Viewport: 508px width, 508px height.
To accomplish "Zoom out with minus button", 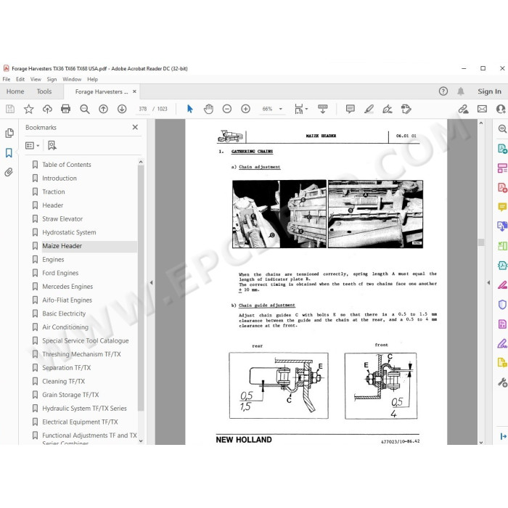I will click(x=226, y=109).
